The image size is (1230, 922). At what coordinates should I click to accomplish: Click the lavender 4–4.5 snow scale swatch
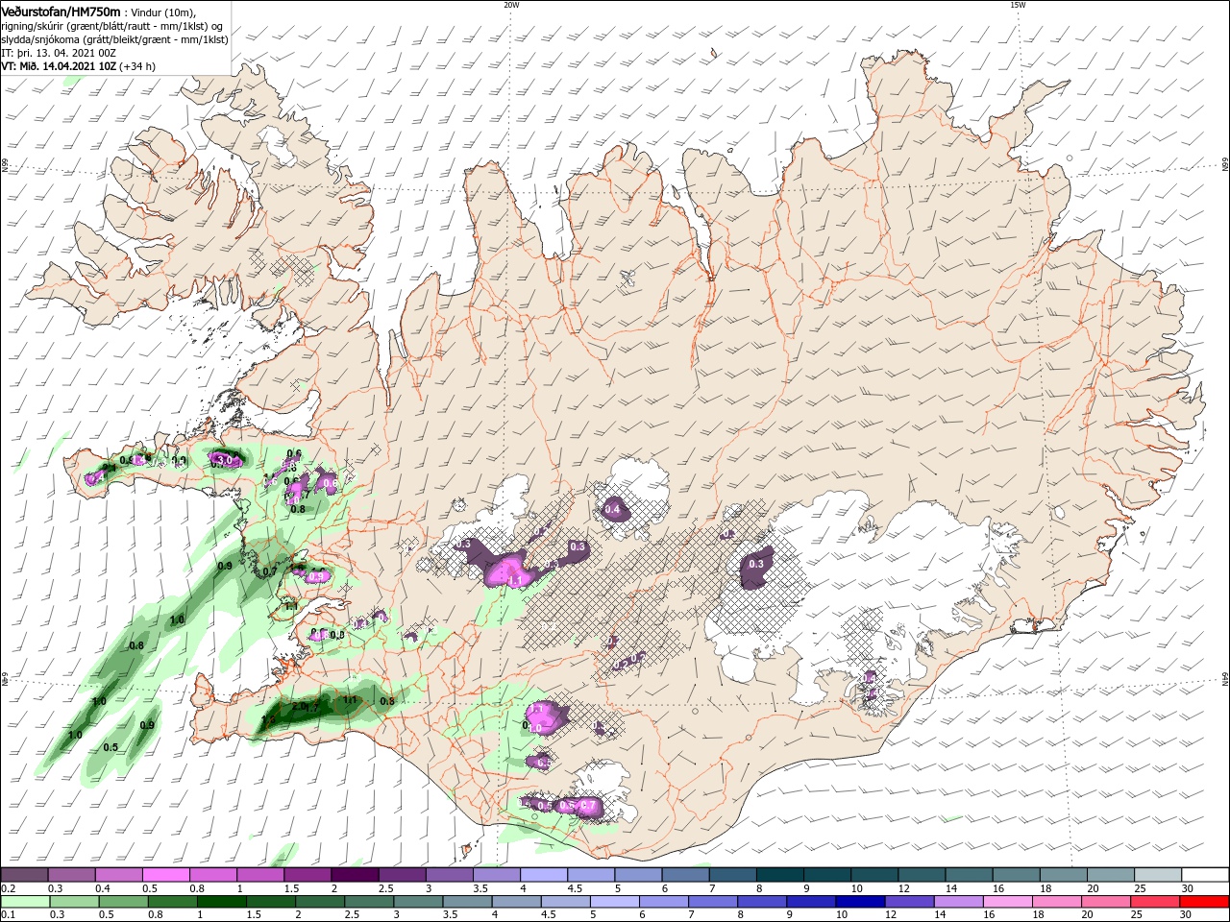pos(543,875)
